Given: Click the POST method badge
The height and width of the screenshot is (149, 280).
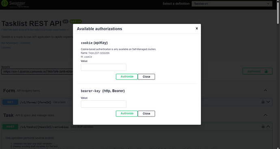Looking at the screenshot, I should pos(10,127).
